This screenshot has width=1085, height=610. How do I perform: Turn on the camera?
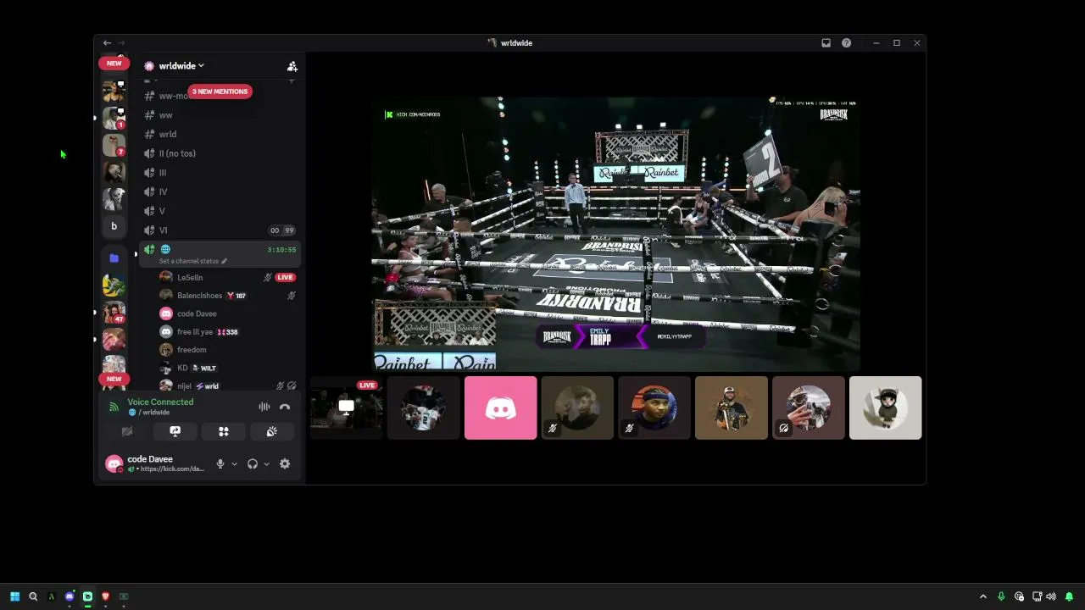point(127,431)
